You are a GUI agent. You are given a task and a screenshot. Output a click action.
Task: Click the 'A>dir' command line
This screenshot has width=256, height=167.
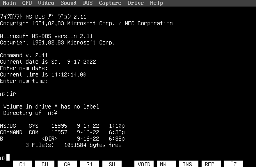click(8, 94)
